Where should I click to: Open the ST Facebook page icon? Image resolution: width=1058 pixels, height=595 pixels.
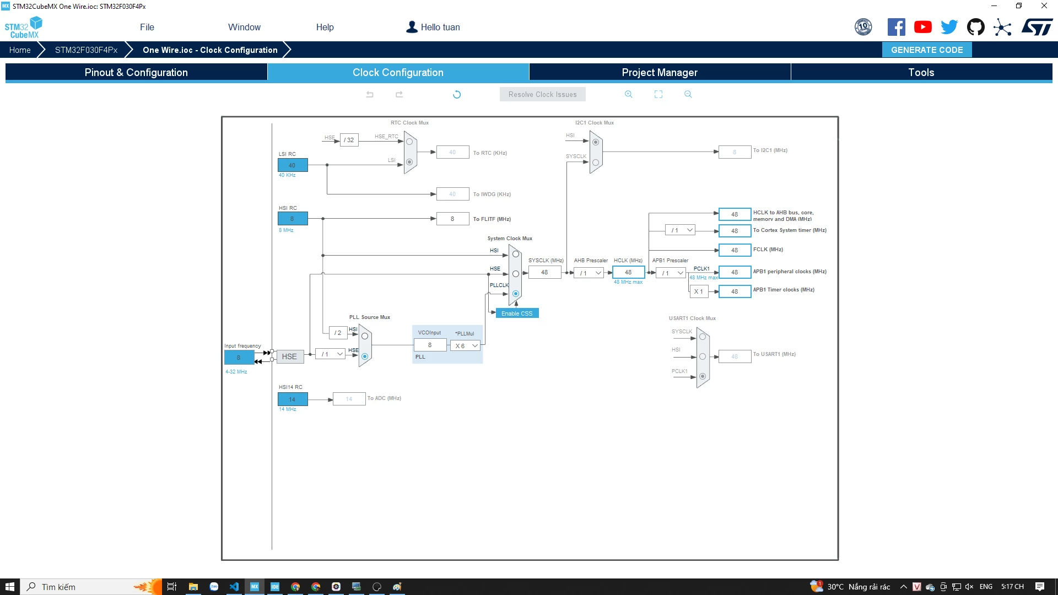[x=897, y=27]
